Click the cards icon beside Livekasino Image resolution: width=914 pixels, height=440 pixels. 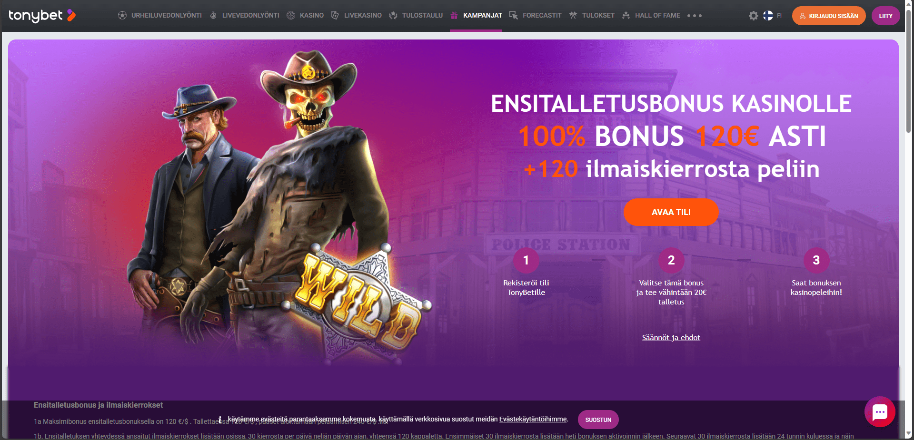click(x=335, y=15)
